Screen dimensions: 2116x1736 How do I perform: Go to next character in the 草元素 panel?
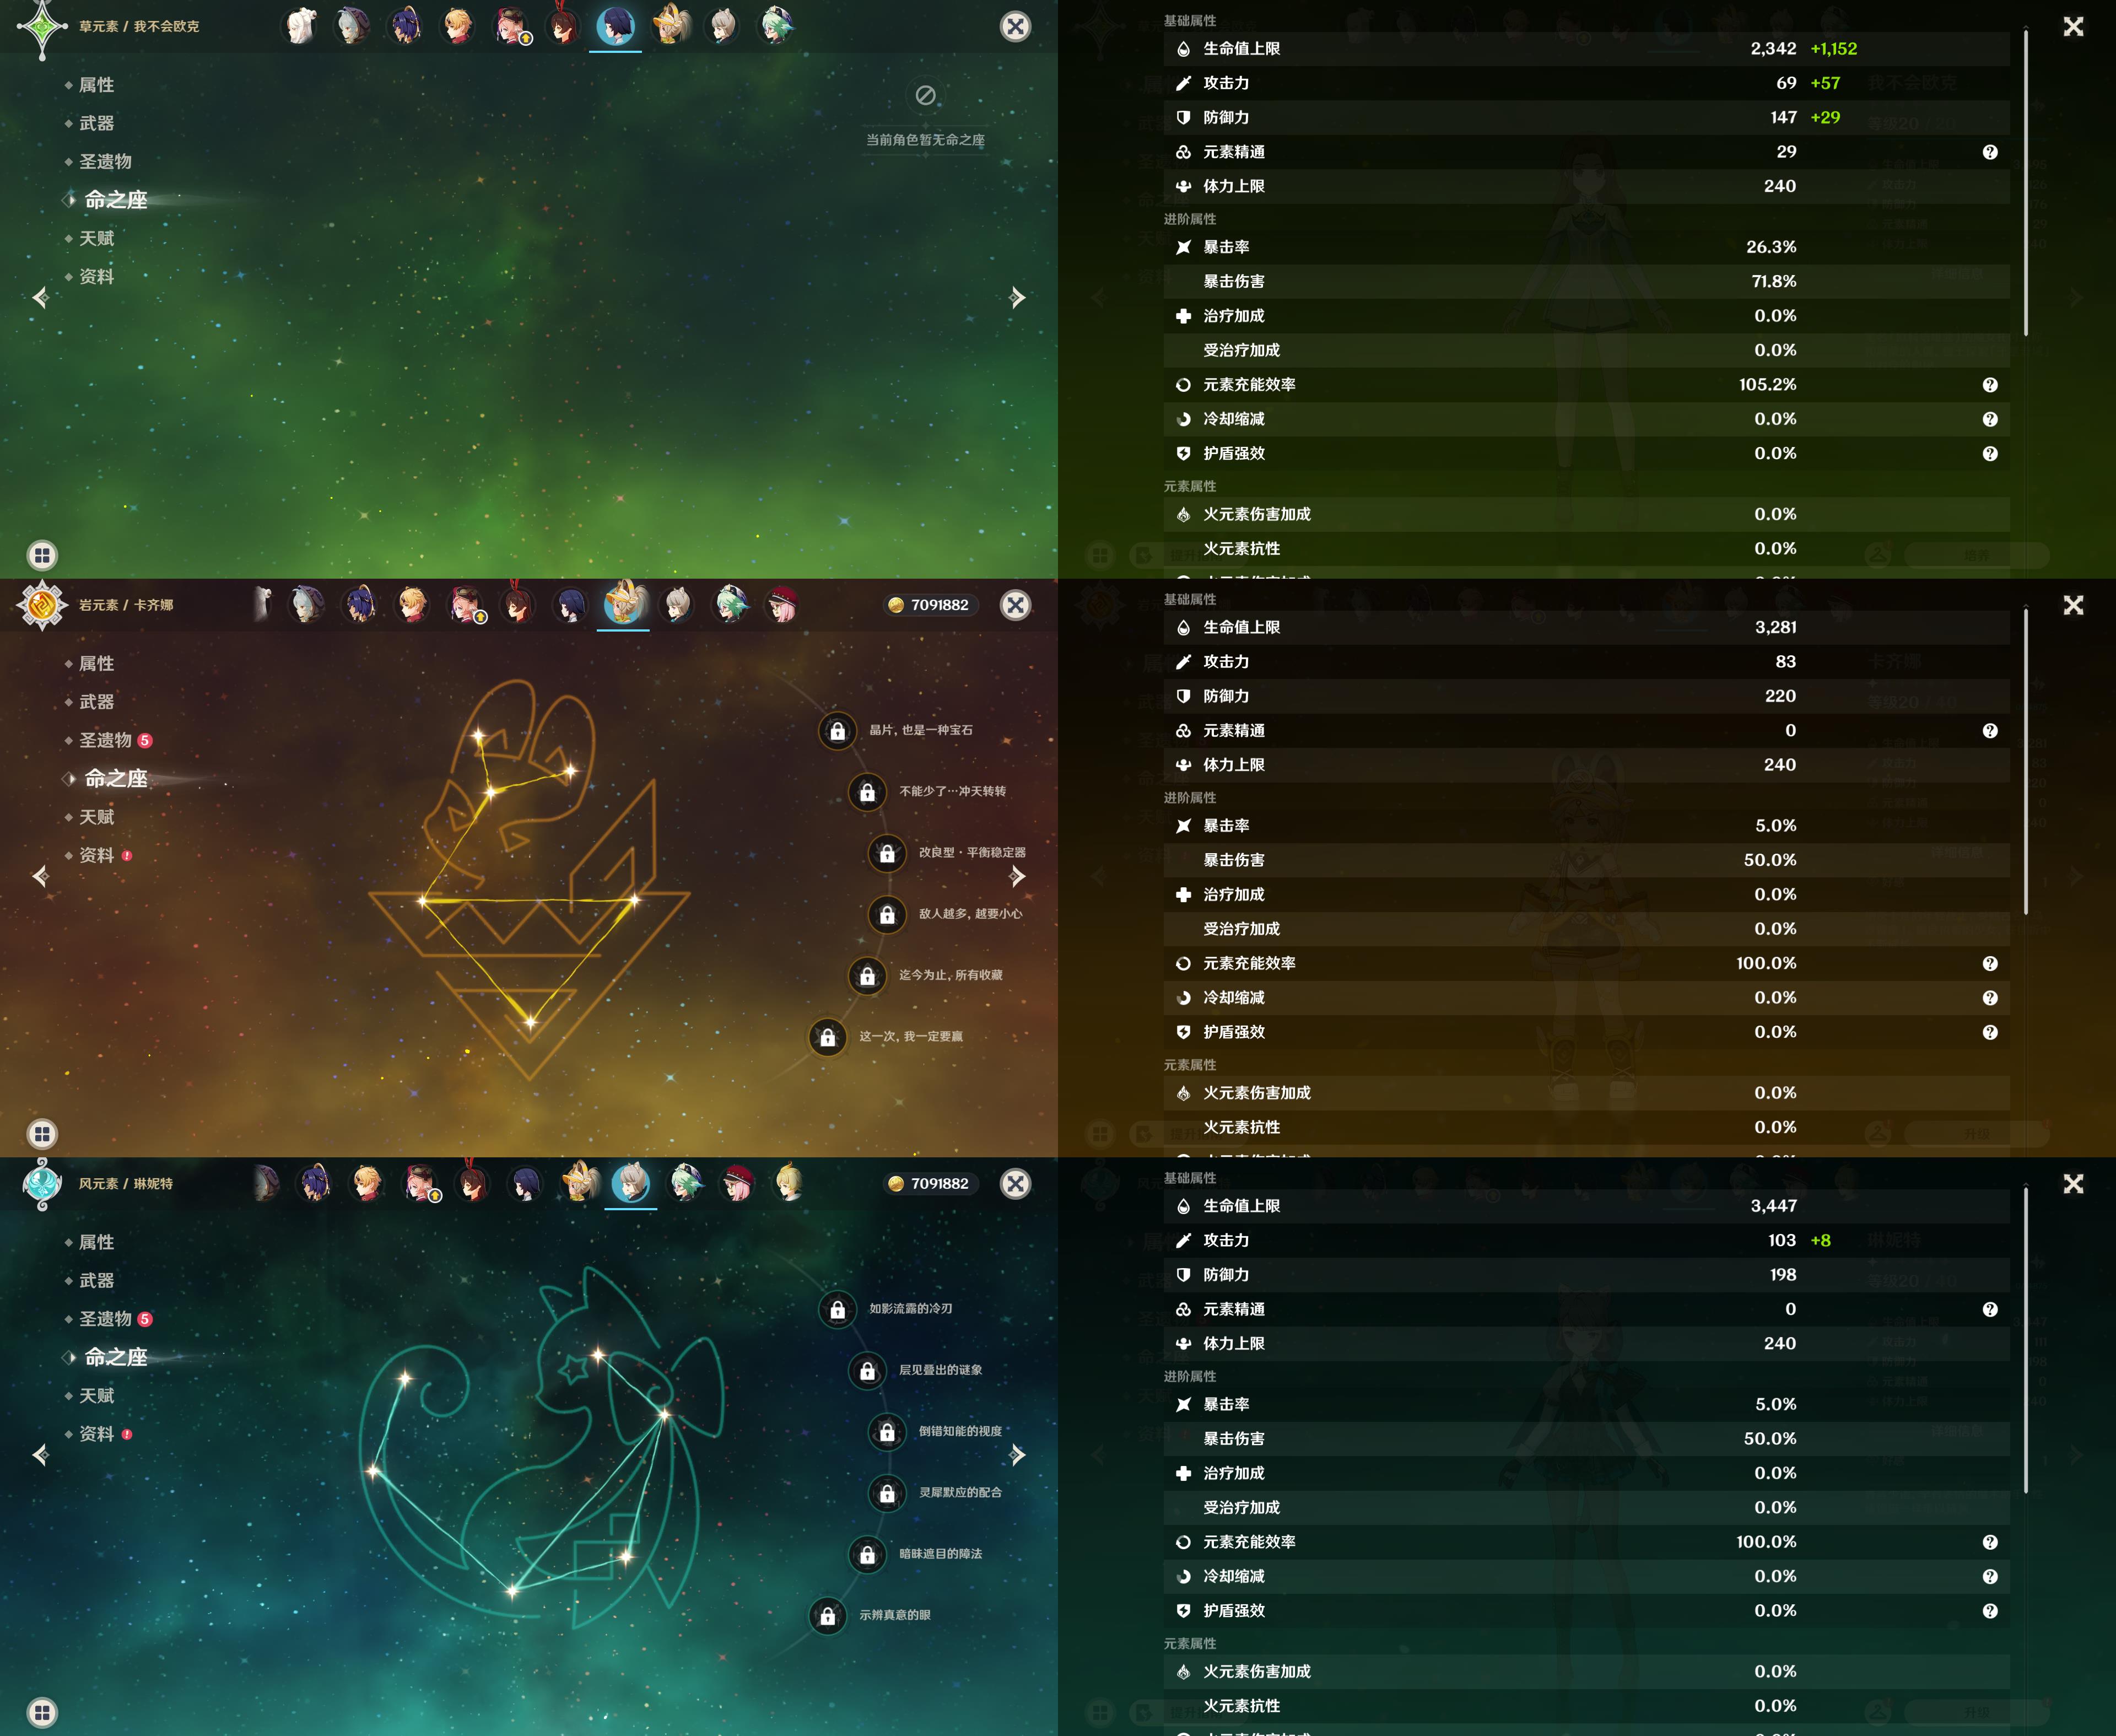1018,297
